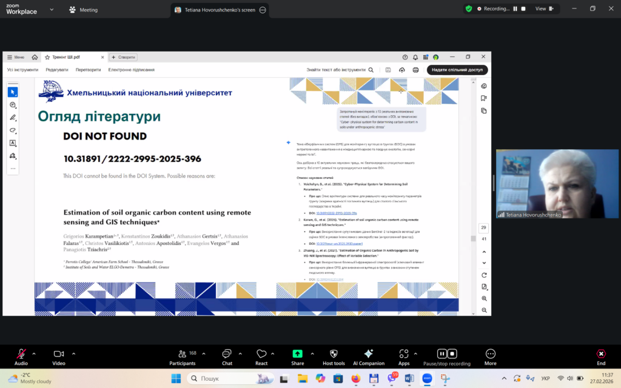Open the Apps menu icon
Image resolution: width=621 pixels, height=388 pixels.
[403, 354]
